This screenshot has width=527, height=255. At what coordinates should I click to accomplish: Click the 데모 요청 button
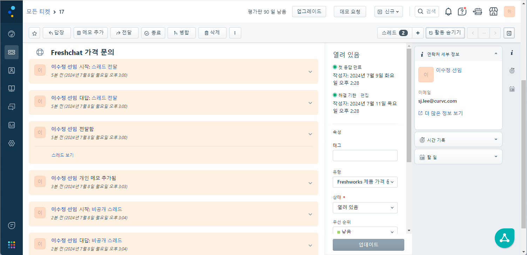[350, 12]
